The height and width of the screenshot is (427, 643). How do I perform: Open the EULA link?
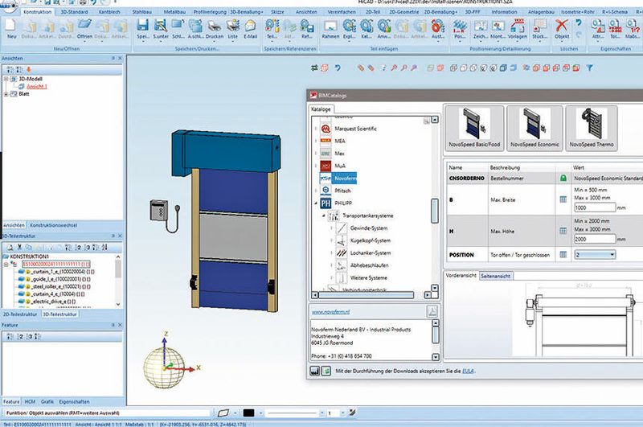(468, 371)
